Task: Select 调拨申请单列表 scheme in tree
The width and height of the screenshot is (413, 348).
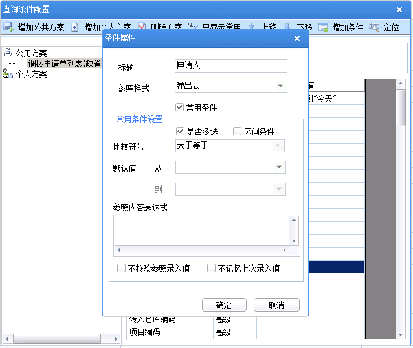Action: coord(64,64)
